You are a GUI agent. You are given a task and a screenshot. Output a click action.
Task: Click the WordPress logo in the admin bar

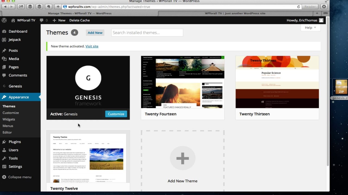click(4, 20)
